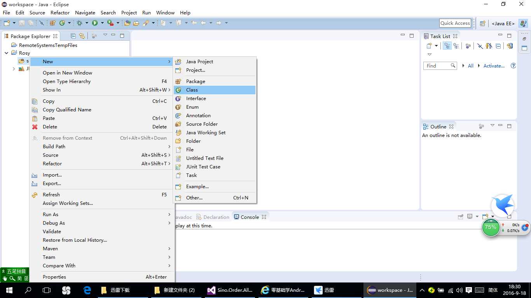
Task: Toggle Scheduled presentation in Task List
Action: click(x=456, y=45)
